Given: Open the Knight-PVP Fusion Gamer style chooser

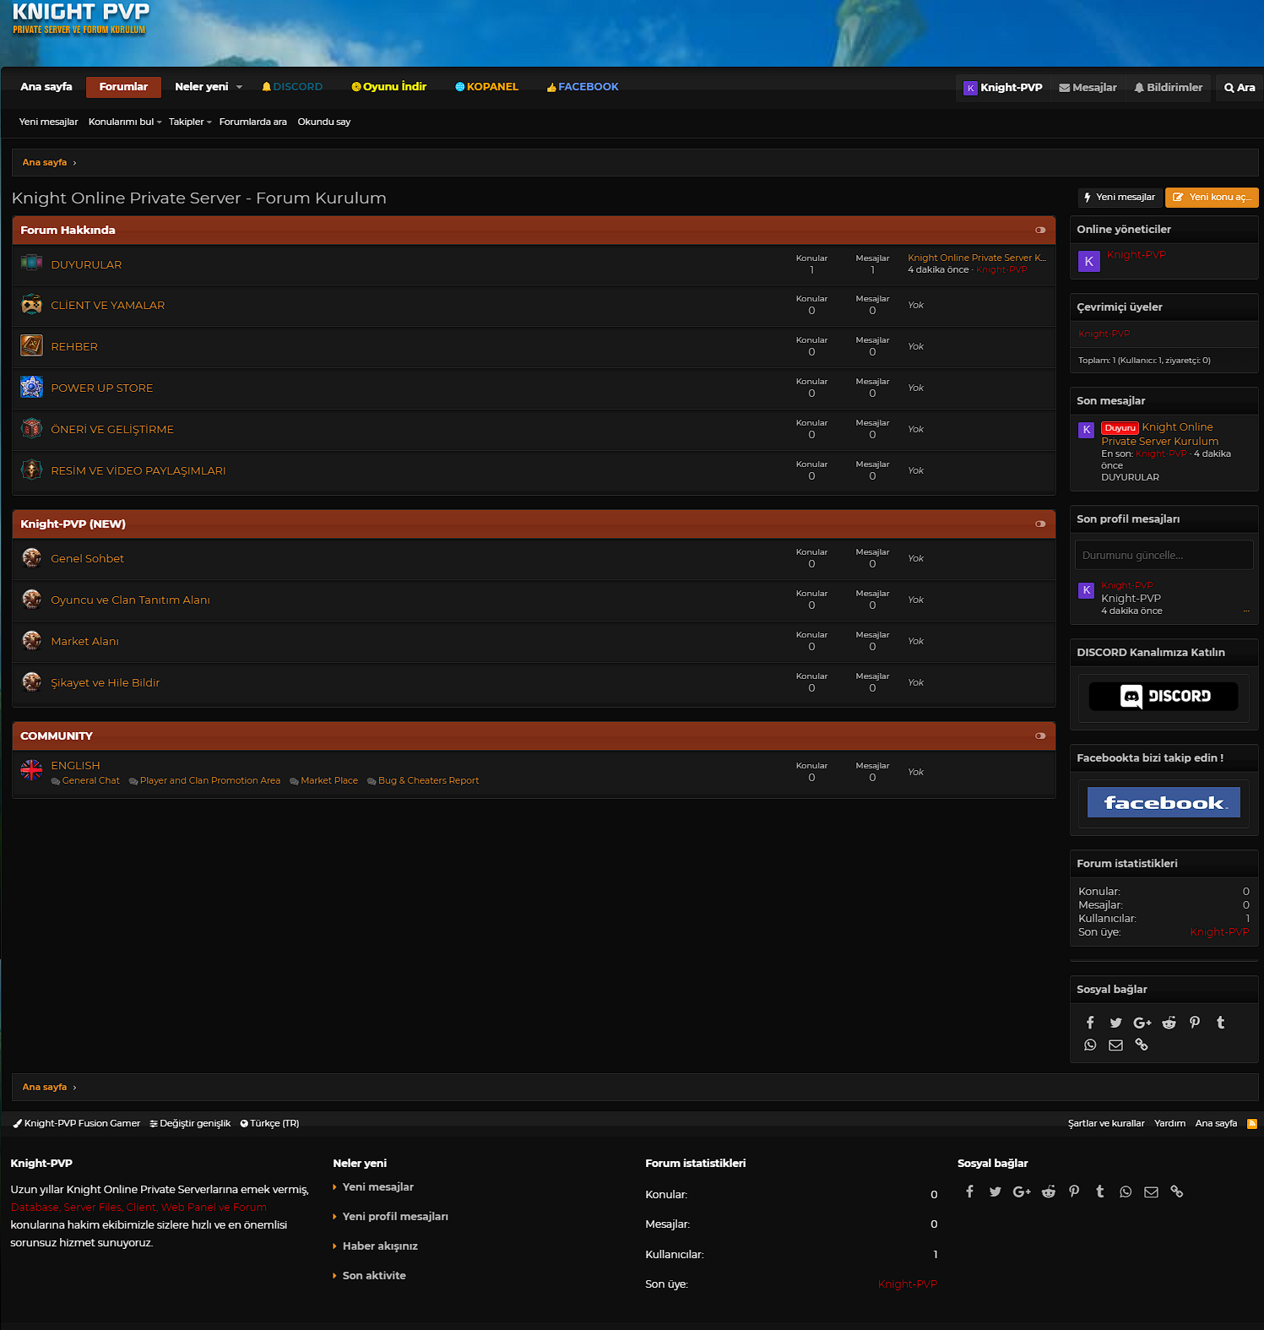Looking at the screenshot, I should 76,1123.
